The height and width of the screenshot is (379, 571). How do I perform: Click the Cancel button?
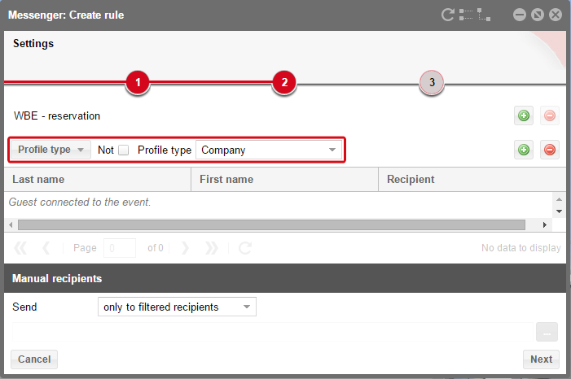coord(34,359)
